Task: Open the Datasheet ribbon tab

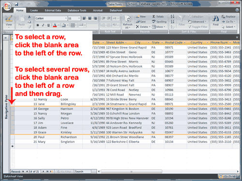Action: click(116, 10)
